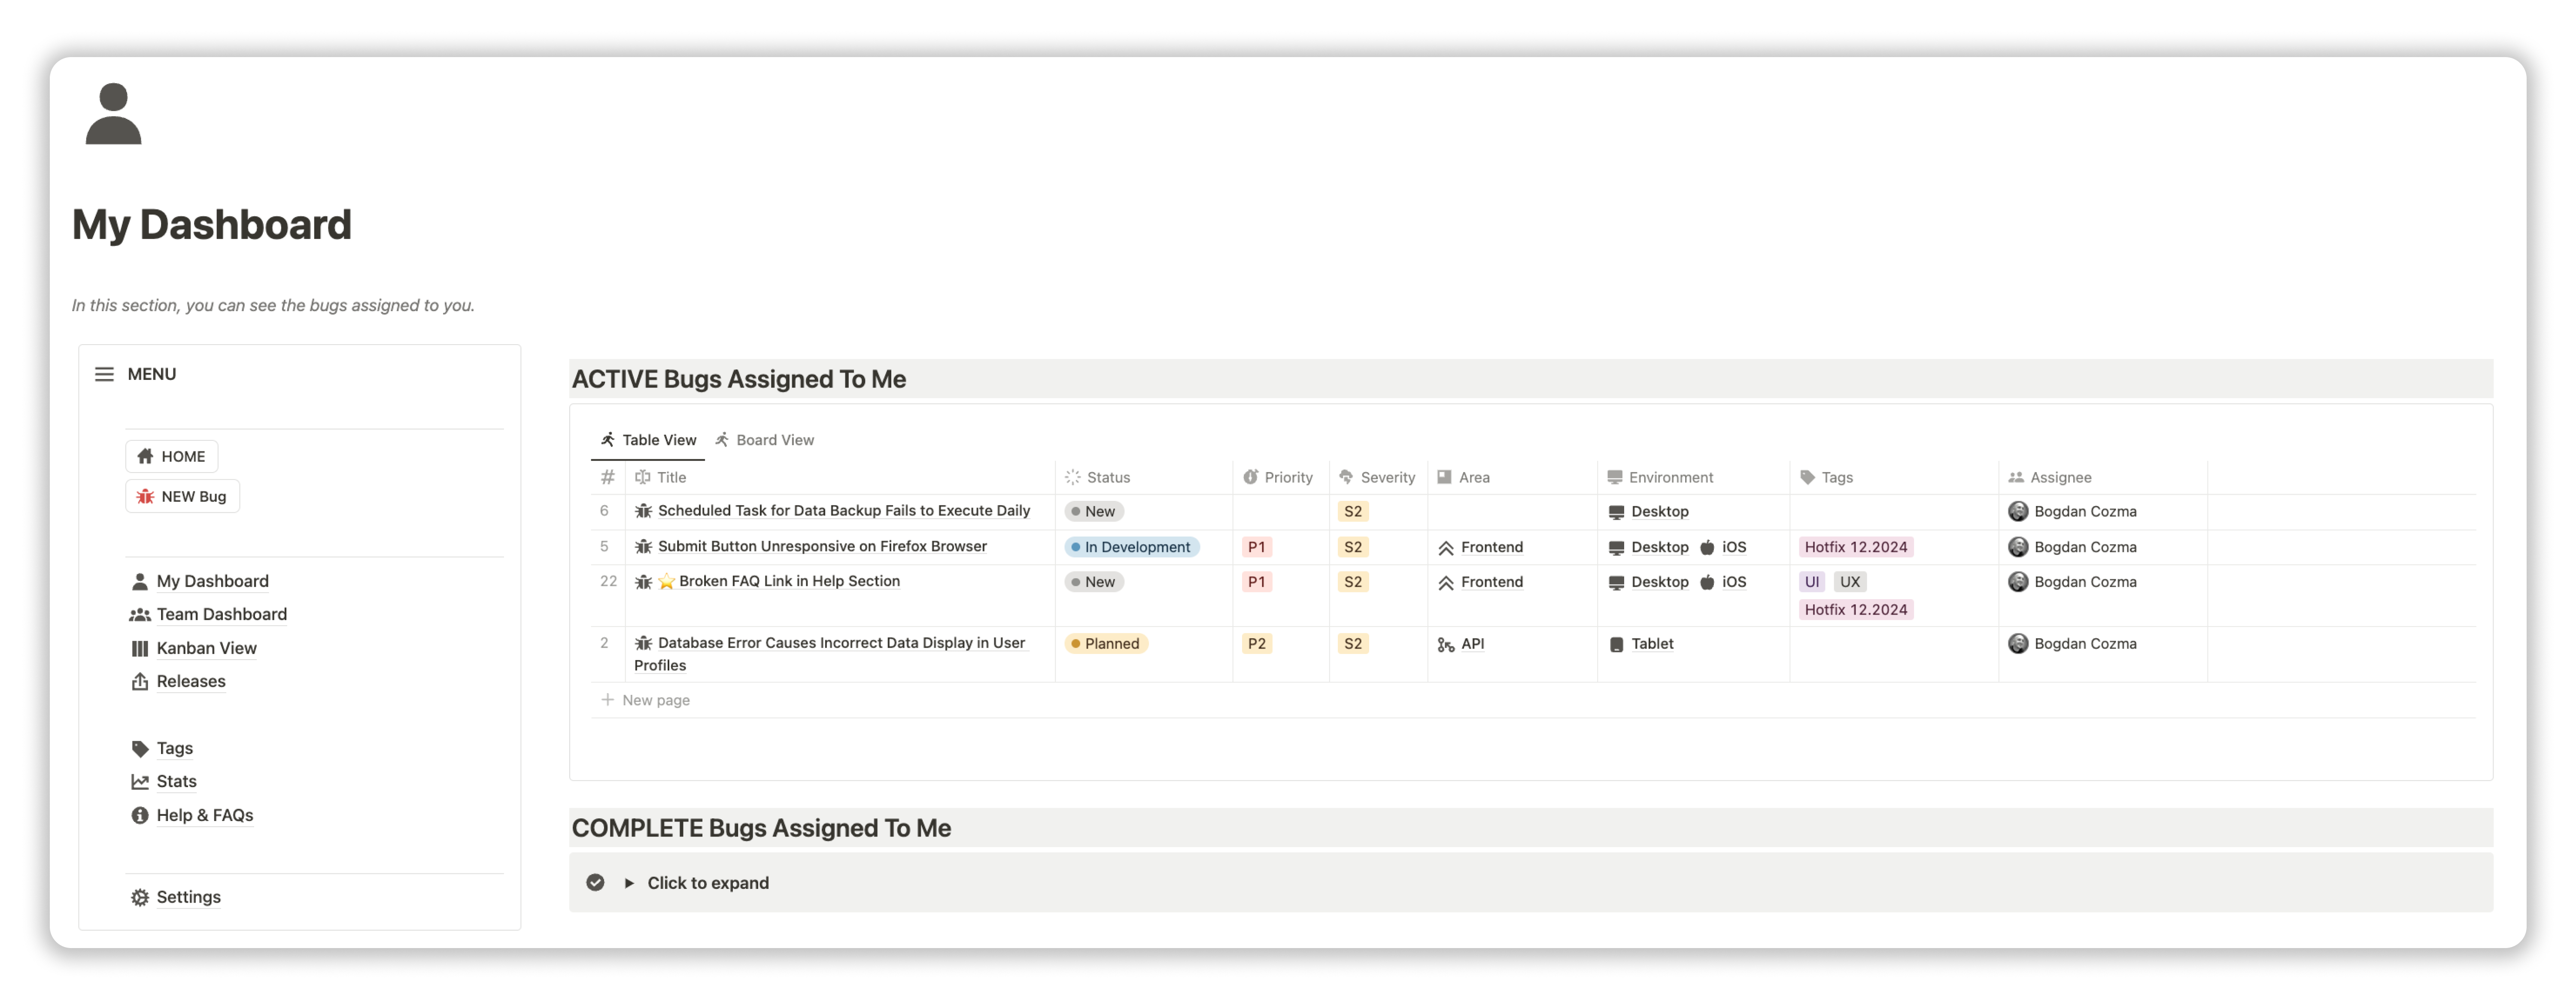
Task: Click the Releases upload icon
Action: 140,682
